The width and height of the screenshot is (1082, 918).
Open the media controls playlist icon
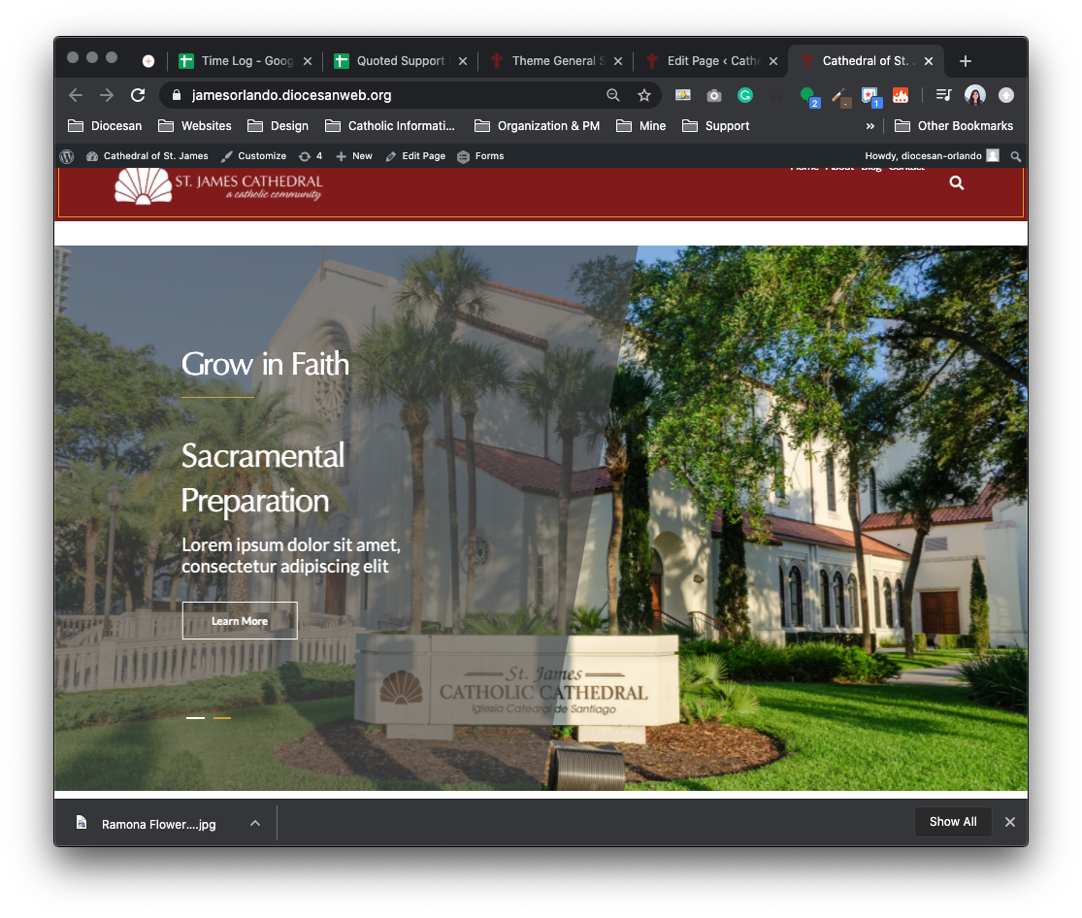point(943,95)
